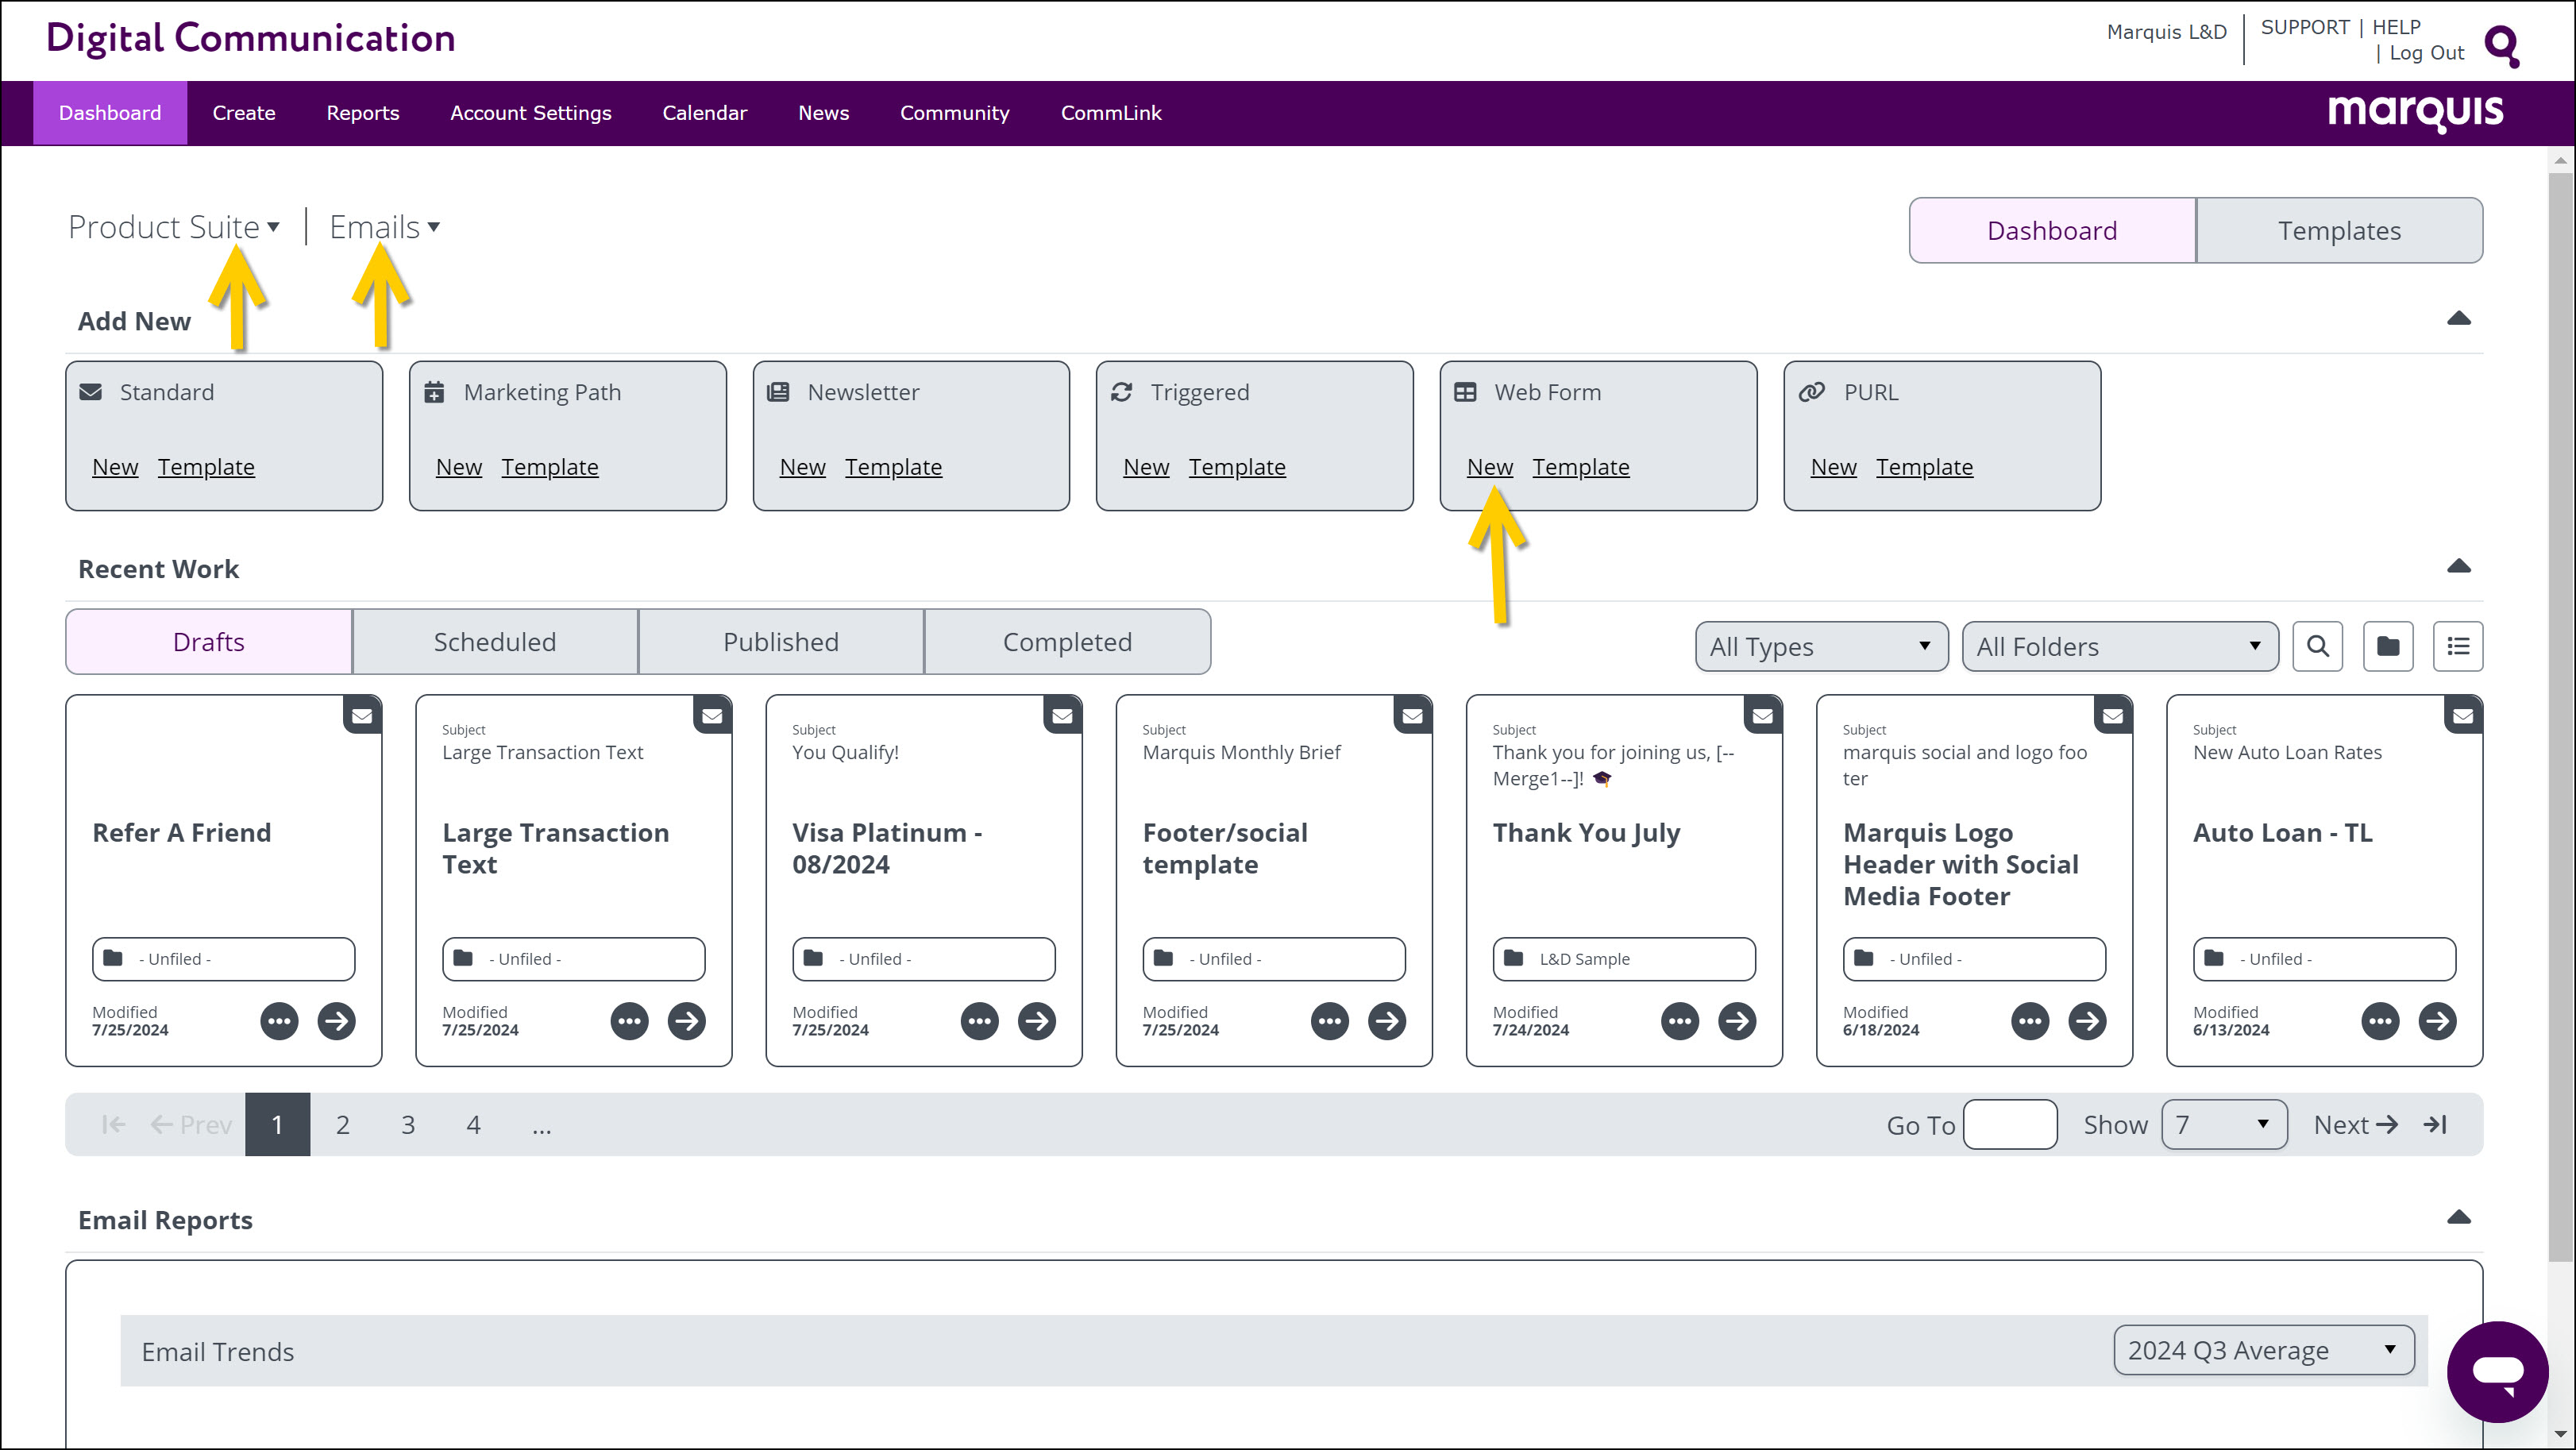Click the email icon on the Refer A Friend card
The image size is (2576, 1450).
362,715
